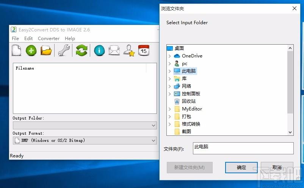Viewport: 304px width, 188px height.
Task: Select the 此电脑 label in tree
Action: point(189,71)
